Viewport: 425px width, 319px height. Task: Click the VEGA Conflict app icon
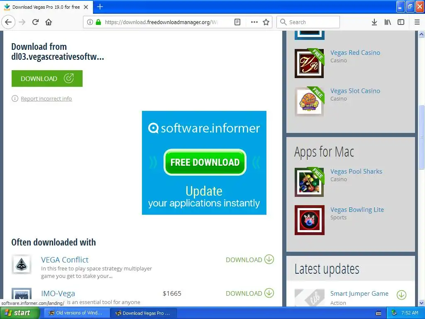22,264
